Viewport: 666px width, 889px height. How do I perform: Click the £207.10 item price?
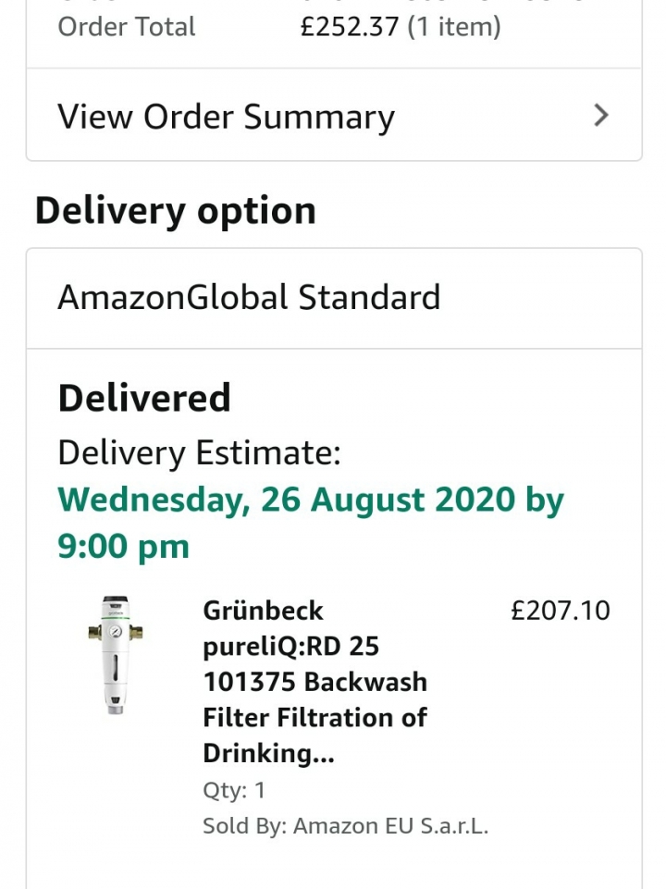560,611
